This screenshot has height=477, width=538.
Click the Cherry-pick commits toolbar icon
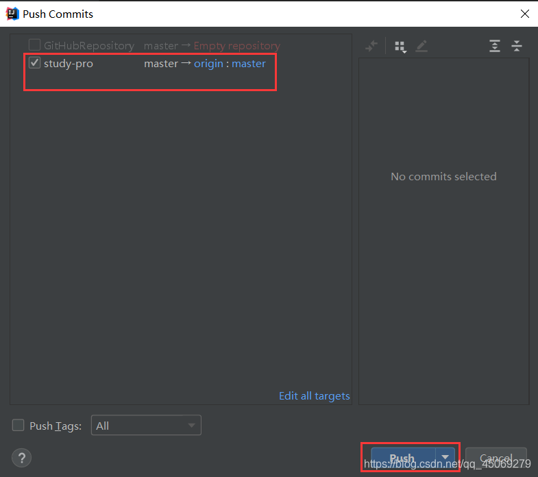(371, 46)
